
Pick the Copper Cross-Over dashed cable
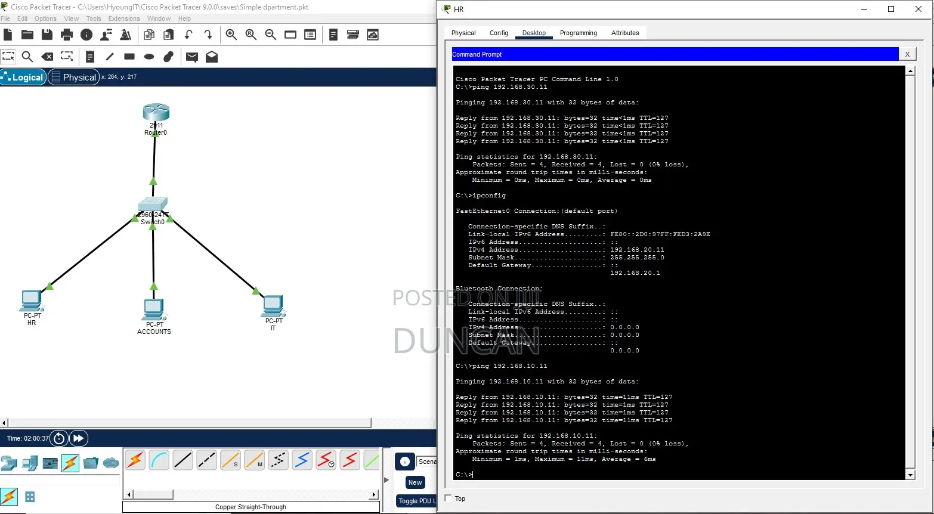pos(207,460)
